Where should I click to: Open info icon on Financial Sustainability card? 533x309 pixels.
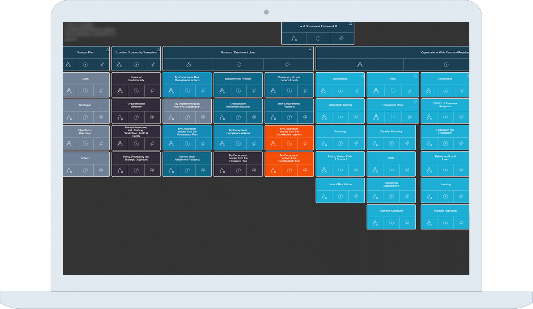[x=136, y=91]
